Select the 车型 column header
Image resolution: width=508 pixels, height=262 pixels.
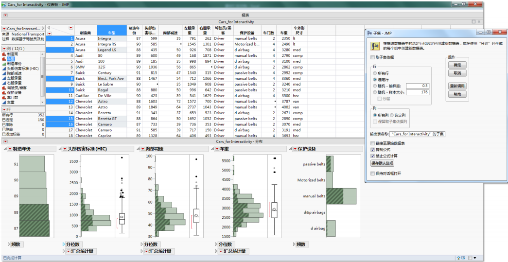tap(112, 31)
